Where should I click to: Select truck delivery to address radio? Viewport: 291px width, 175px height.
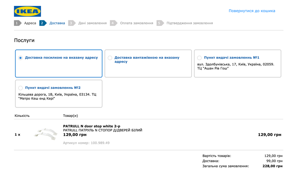[x=110, y=58]
